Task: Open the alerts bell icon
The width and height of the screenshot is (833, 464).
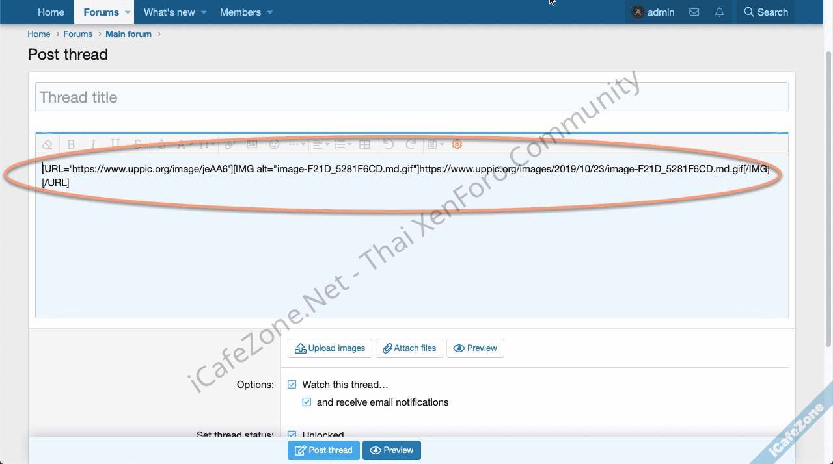Action: 719,12
